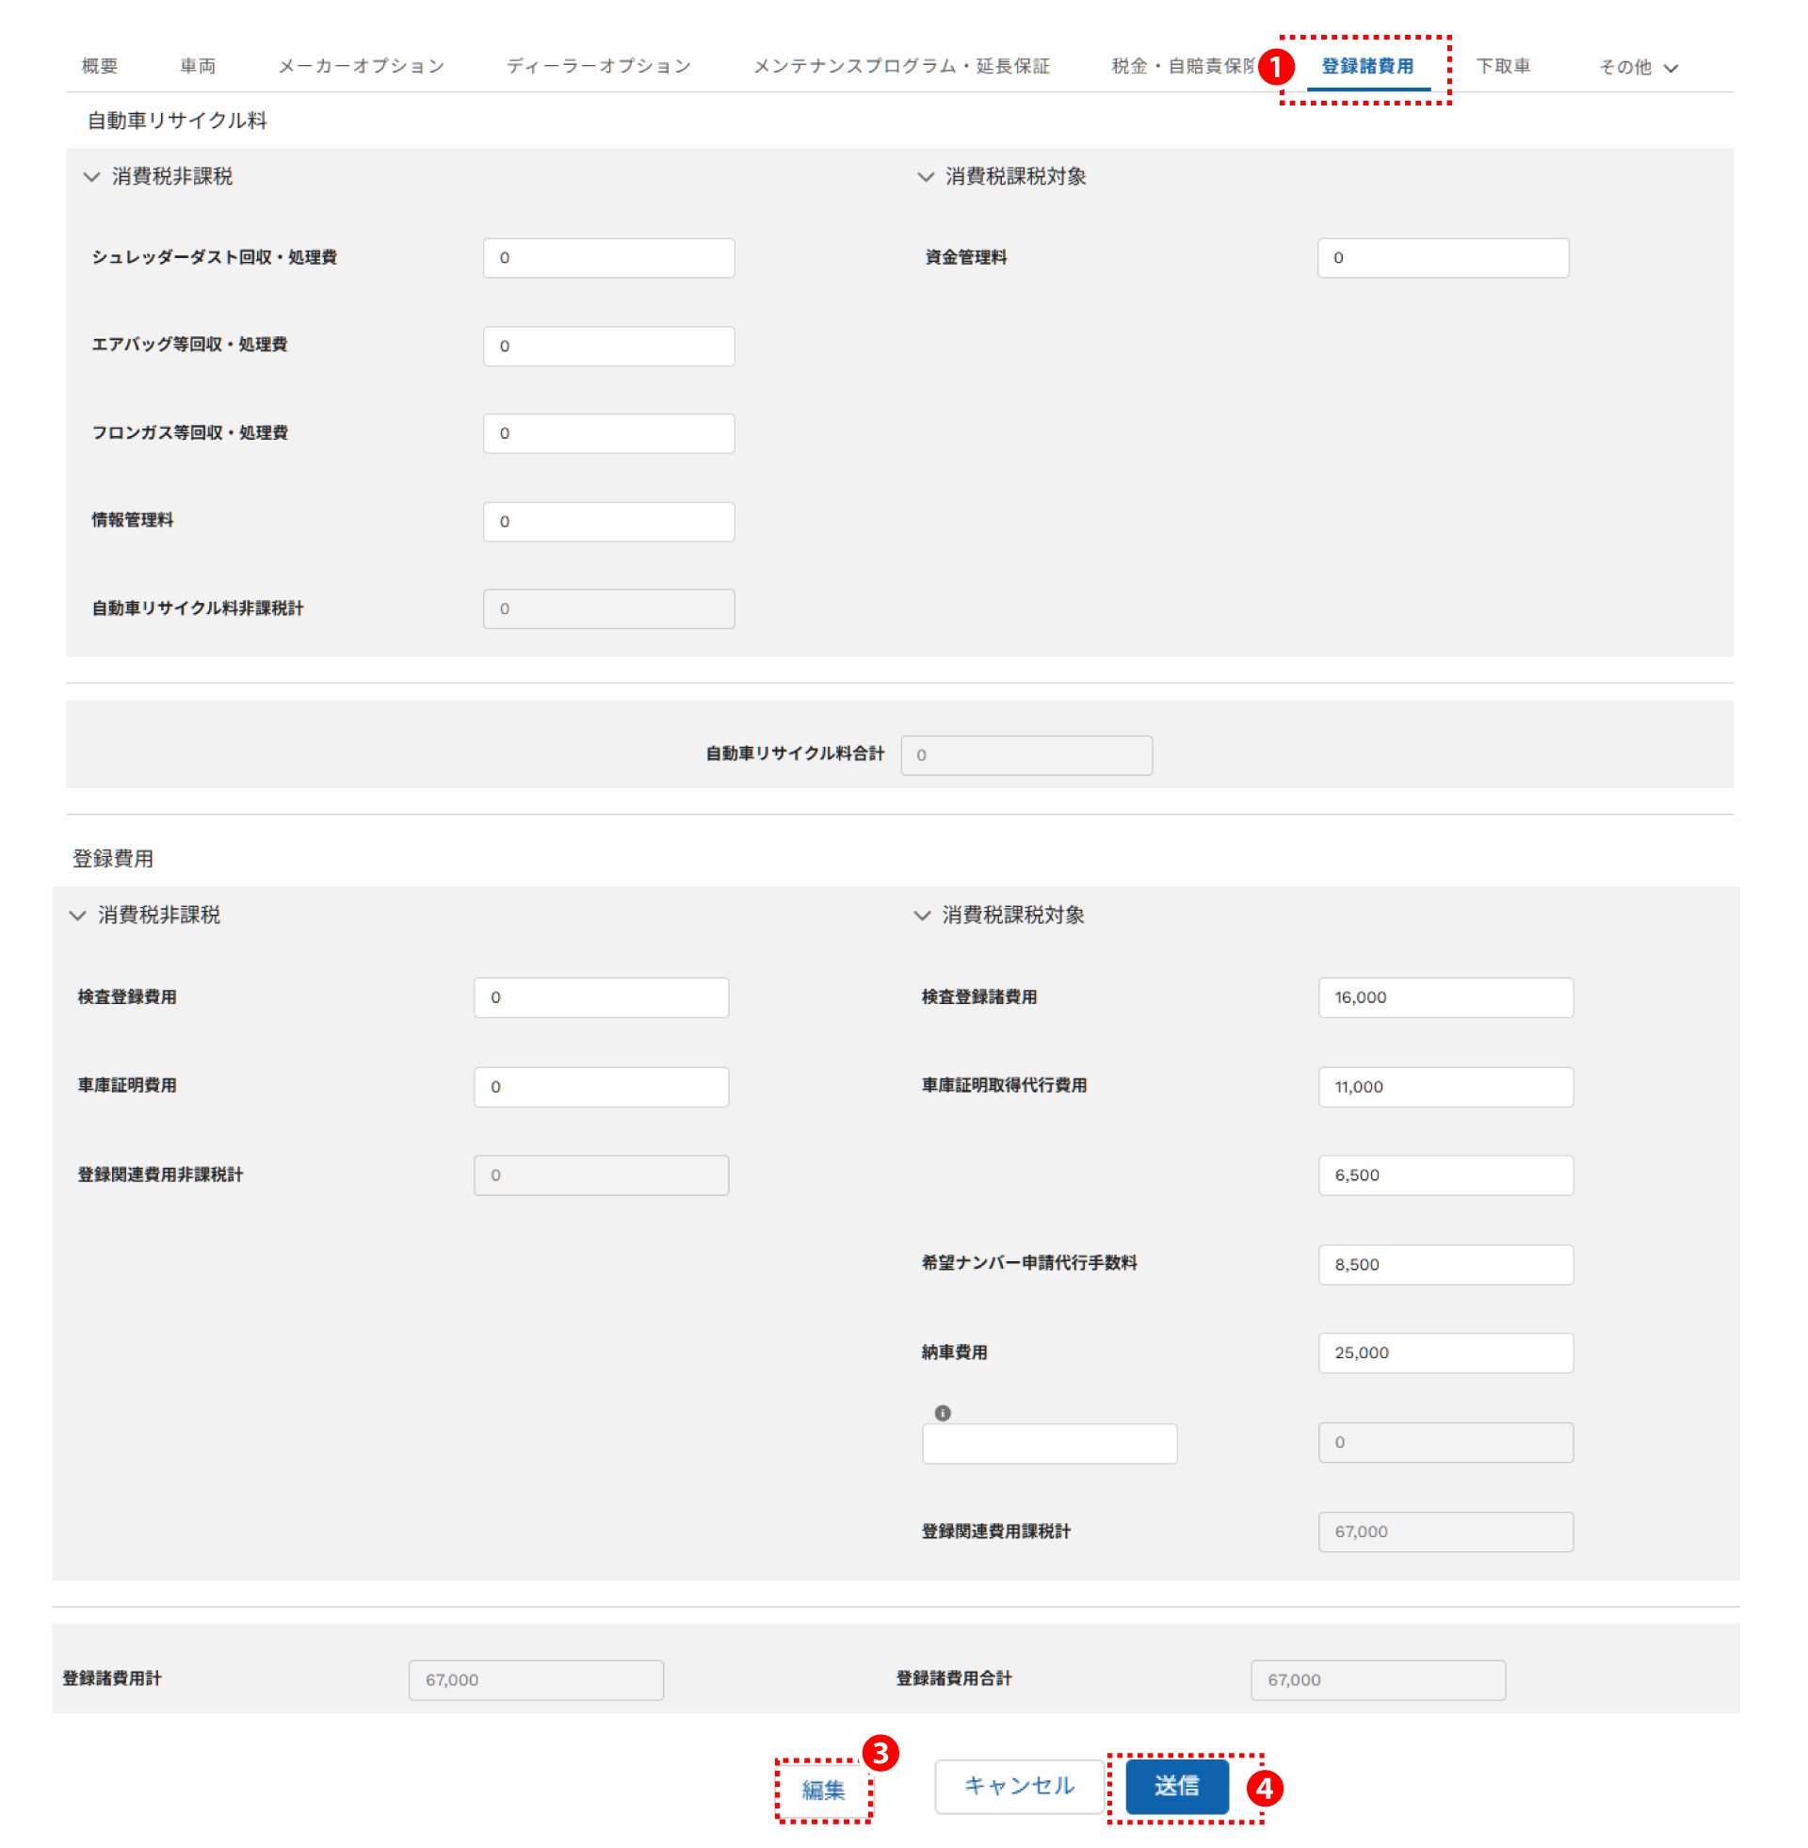
Task: Click the 検査登録諸費用 field showing 16,000
Action: 1445,997
